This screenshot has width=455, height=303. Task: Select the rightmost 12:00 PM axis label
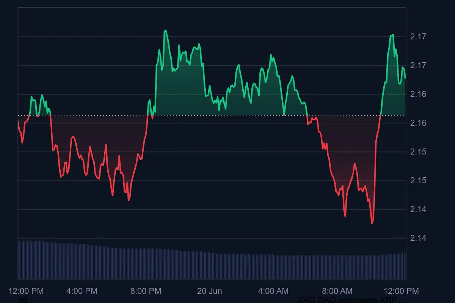[x=400, y=291]
